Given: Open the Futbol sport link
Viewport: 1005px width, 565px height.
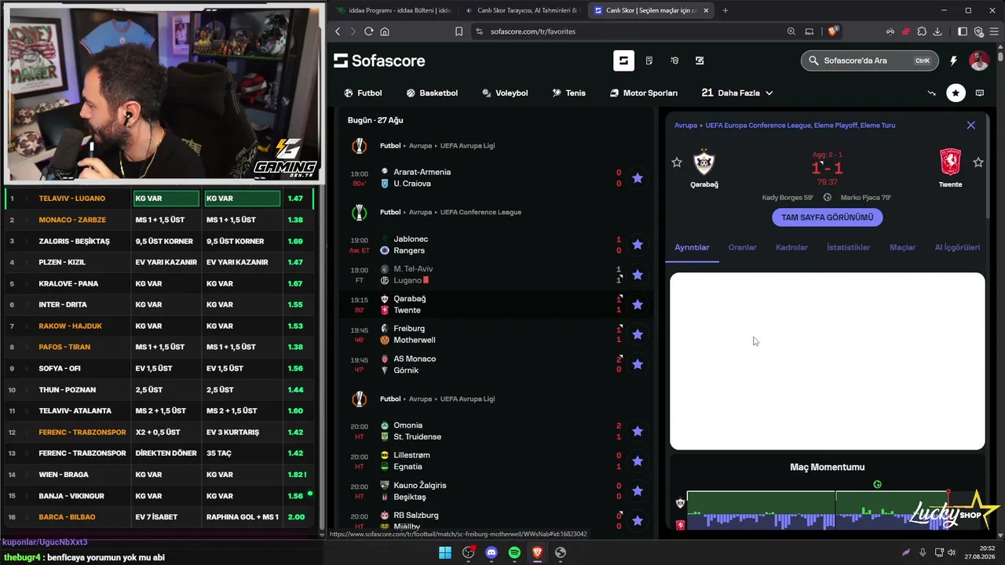Looking at the screenshot, I should [x=363, y=93].
